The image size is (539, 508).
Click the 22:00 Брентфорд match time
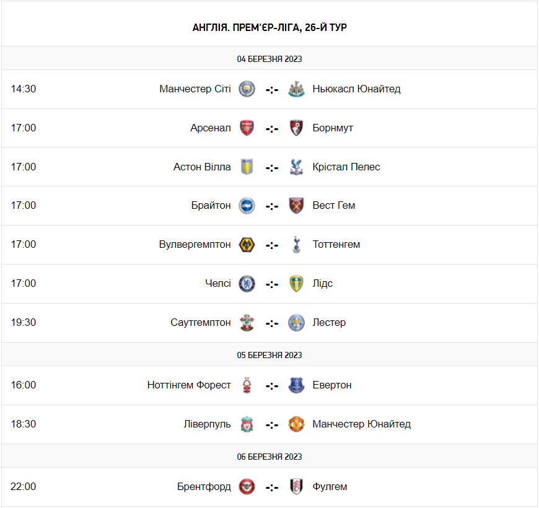point(24,487)
